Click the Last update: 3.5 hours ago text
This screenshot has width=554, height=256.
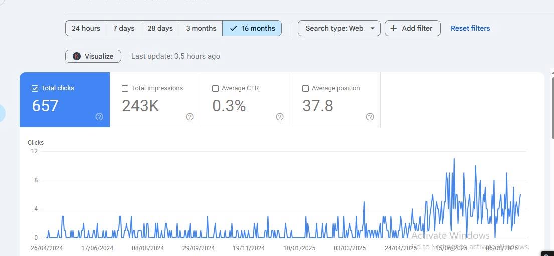[x=175, y=56]
